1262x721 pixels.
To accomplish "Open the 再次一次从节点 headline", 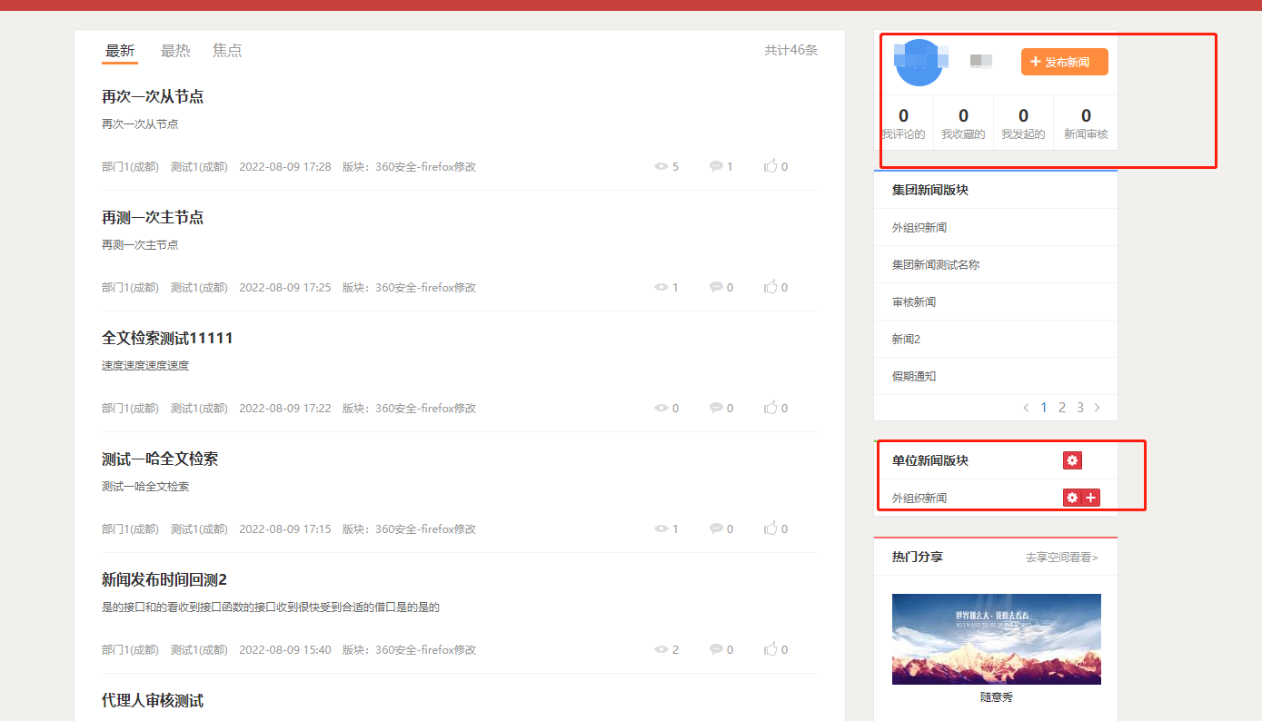I will coord(153,96).
